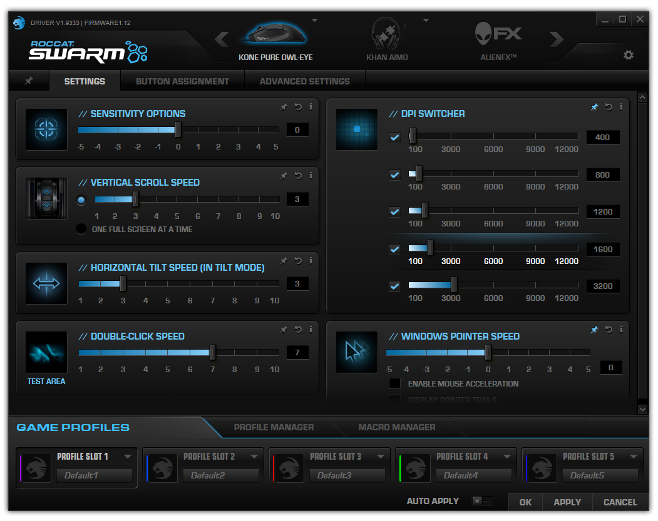The image size is (658, 521).
Task: Enable mouse acceleration checkbox
Action: [x=394, y=383]
